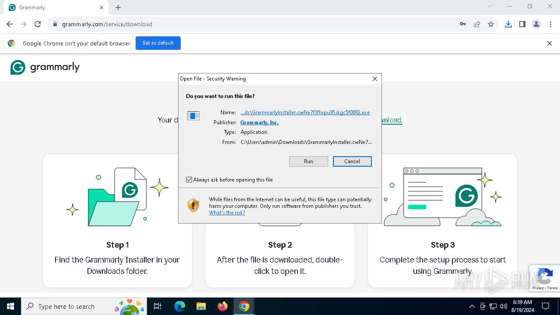
Task: Open a new Chrome tab
Action: point(118,7)
